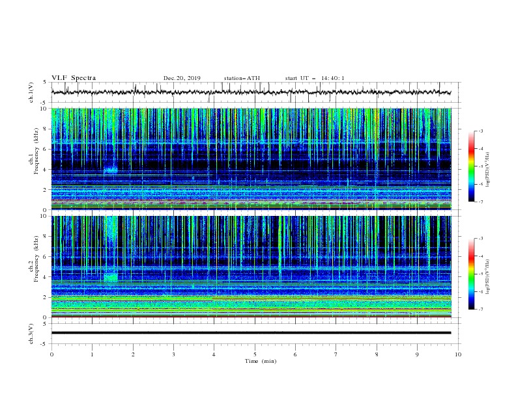
Task: Click time axis tick label "4"
Action: (214, 354)
